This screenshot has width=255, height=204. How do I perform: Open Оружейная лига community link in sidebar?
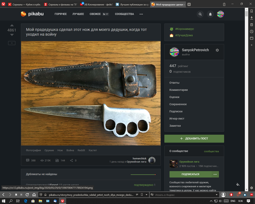click(x=189, y=162)
